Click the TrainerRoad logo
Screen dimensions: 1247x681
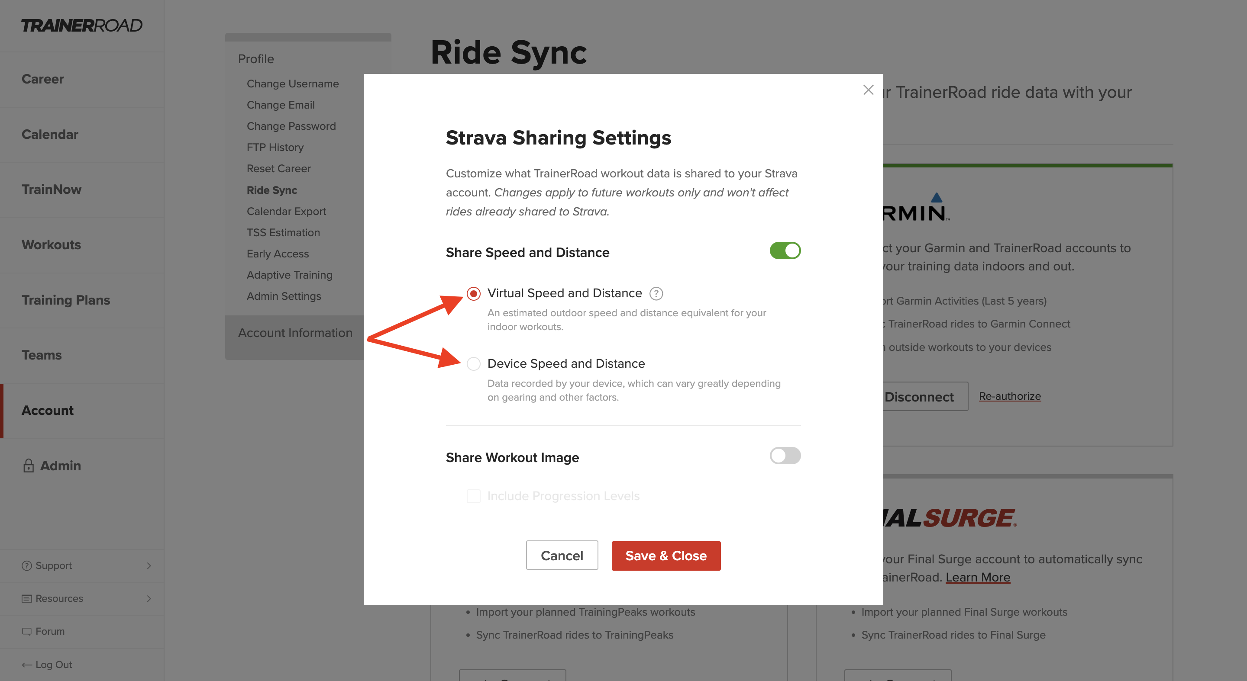pyautogui.click(x=82, y=25)
